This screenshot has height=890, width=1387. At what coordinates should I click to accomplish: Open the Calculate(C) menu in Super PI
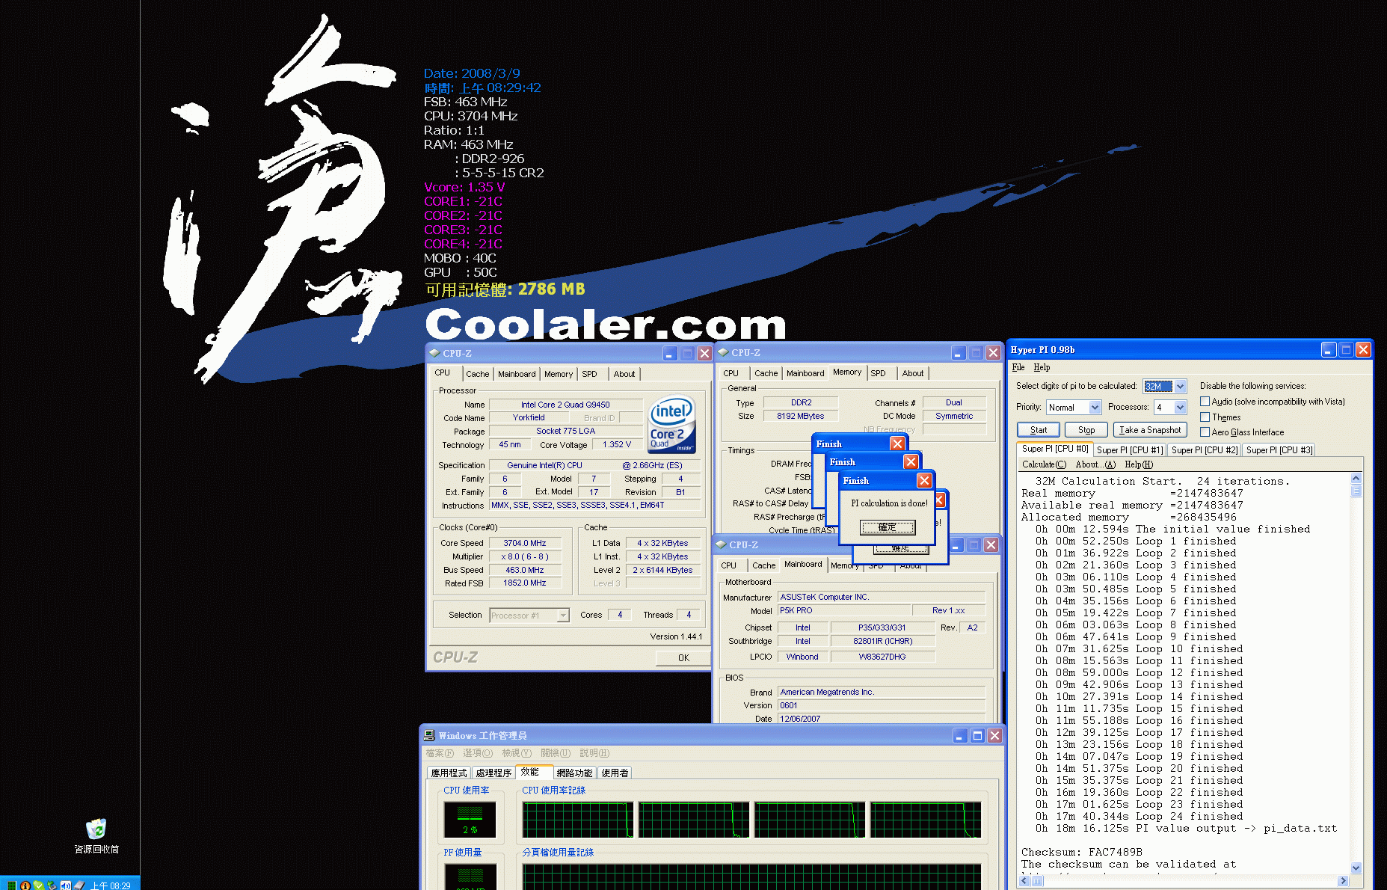[x=1044, y=464]
